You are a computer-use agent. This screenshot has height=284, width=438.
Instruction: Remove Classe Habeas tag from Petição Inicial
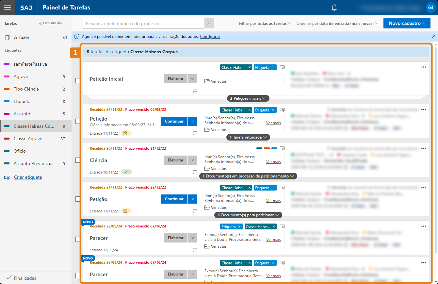click(x=250, y=68)
